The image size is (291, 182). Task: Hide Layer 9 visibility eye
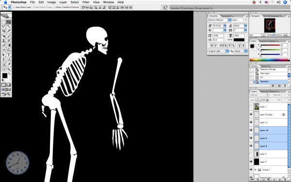[x=251, y=138]
